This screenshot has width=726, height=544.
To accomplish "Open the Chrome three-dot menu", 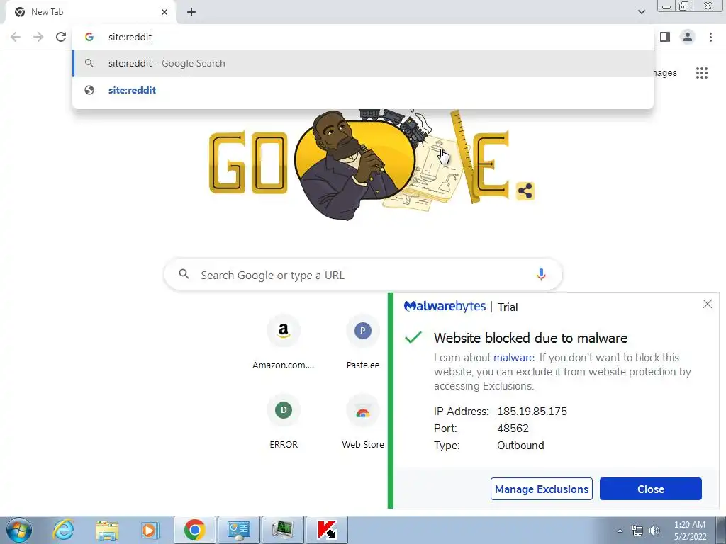I will pos(710,37).
